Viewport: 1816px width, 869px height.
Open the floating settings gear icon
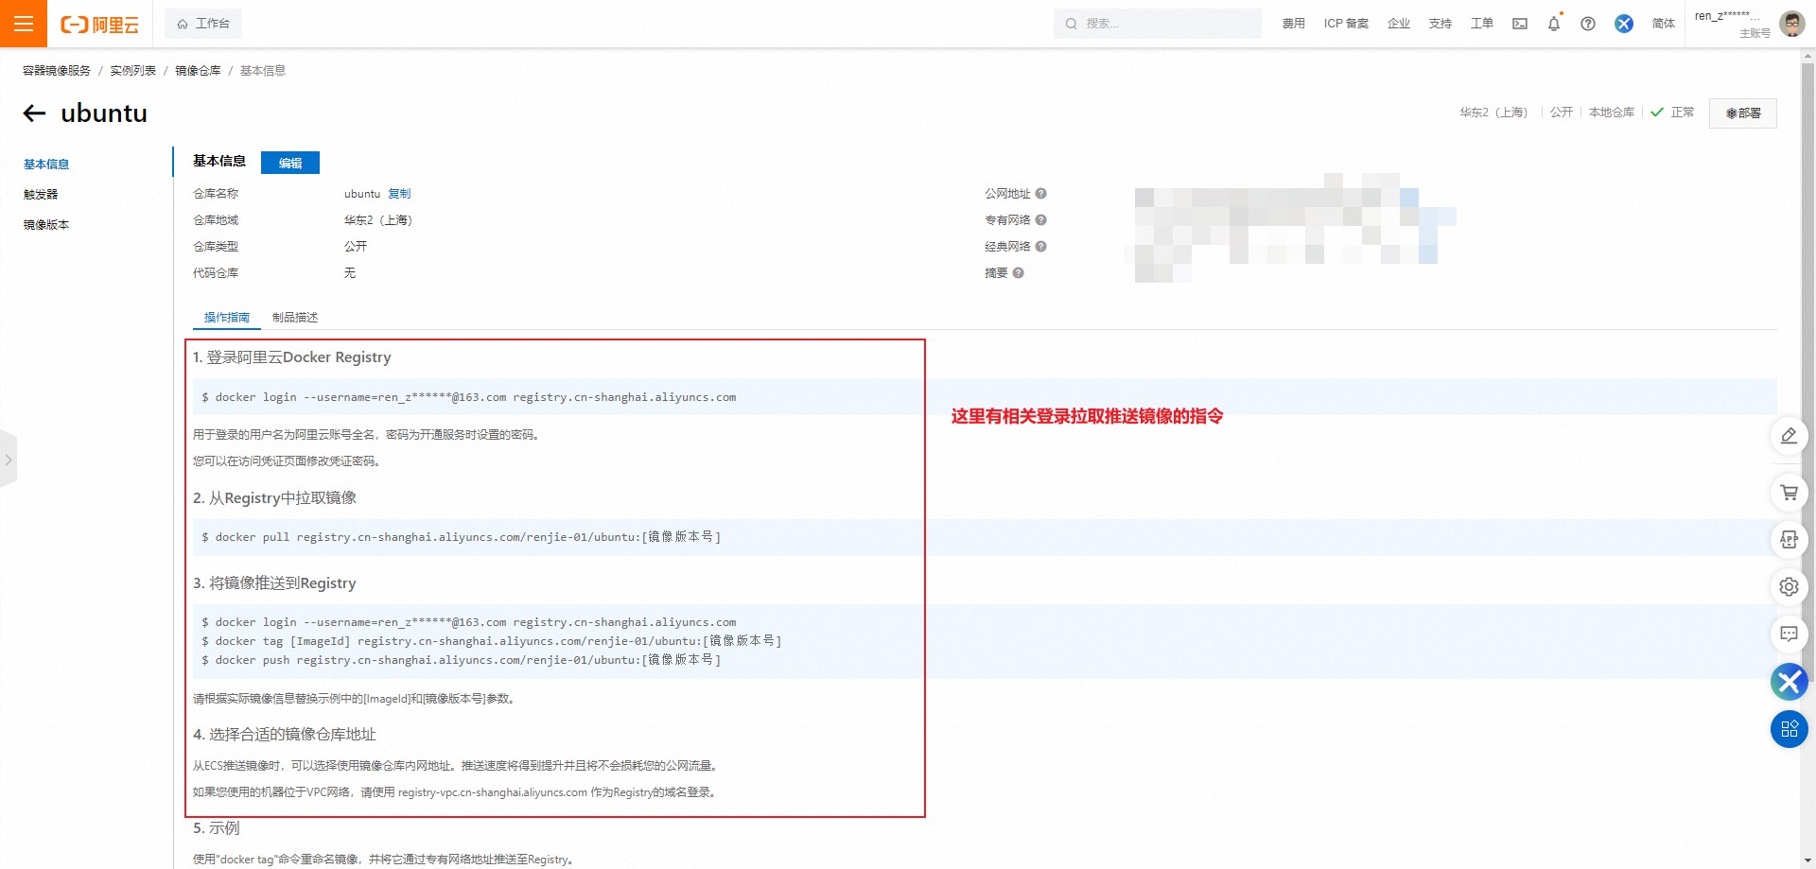[1789, 586]
